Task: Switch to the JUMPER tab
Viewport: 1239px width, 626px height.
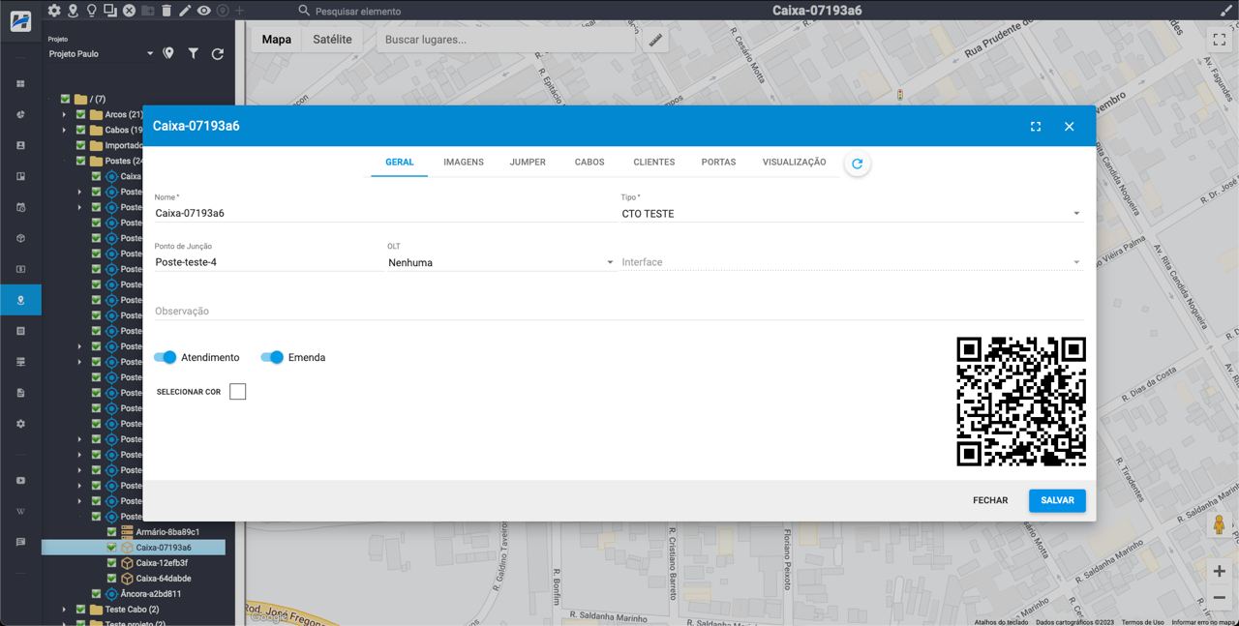Action: [x=528, y=162]
